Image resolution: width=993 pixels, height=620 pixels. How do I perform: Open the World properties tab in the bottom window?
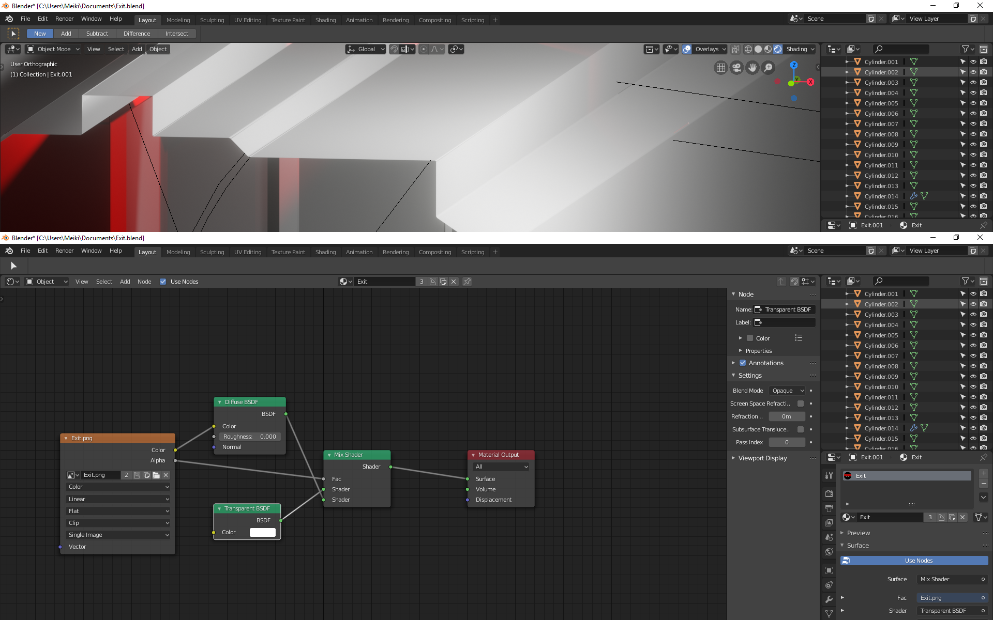click(x=829, y=552)
